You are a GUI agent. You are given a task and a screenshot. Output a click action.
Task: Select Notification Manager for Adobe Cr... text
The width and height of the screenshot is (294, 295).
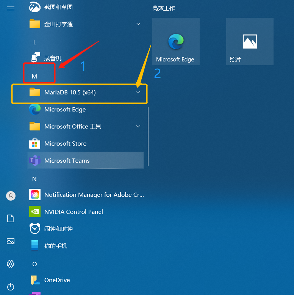tap(94, 195)
